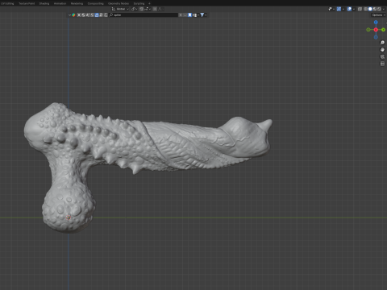Switch viewport shading to solid
Viewport: 387px width, 290px height.
[370, 9]
